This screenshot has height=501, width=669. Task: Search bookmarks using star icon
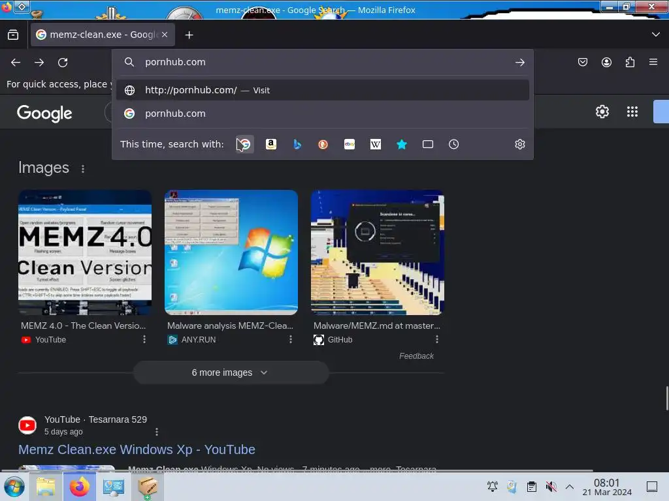tap(402, 144)
